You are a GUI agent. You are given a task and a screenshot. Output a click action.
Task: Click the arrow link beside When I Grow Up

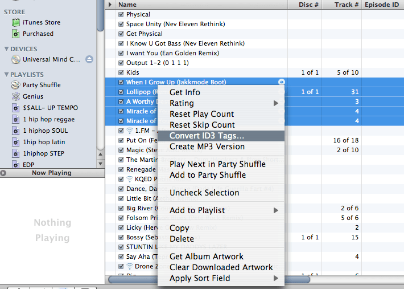click(281, 82)
